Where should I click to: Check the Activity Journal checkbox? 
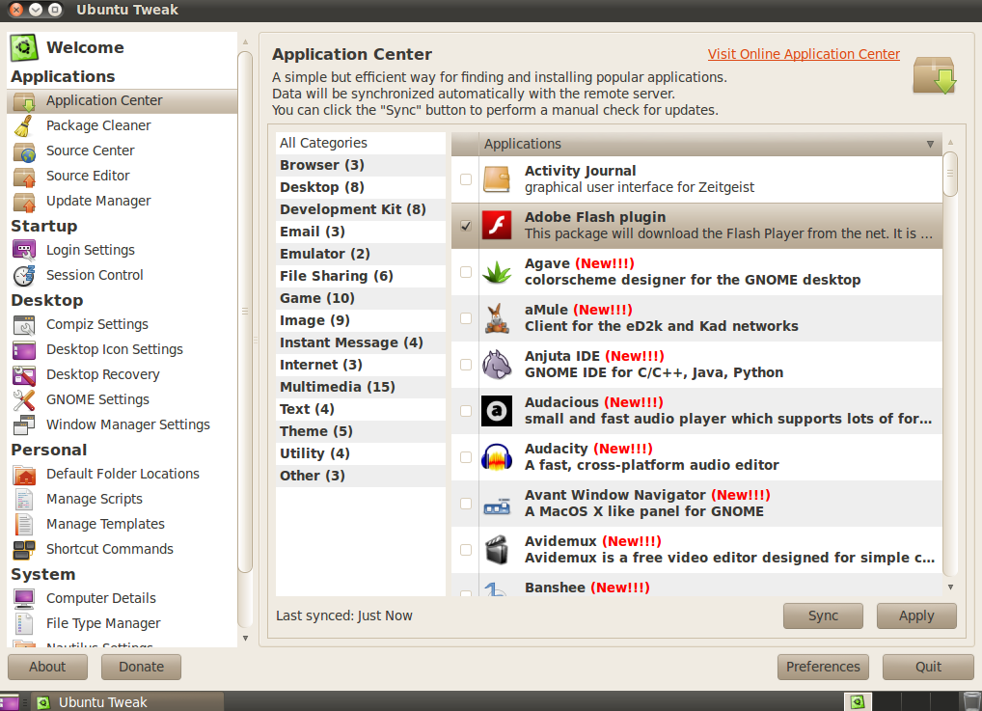tap(466, 179)
